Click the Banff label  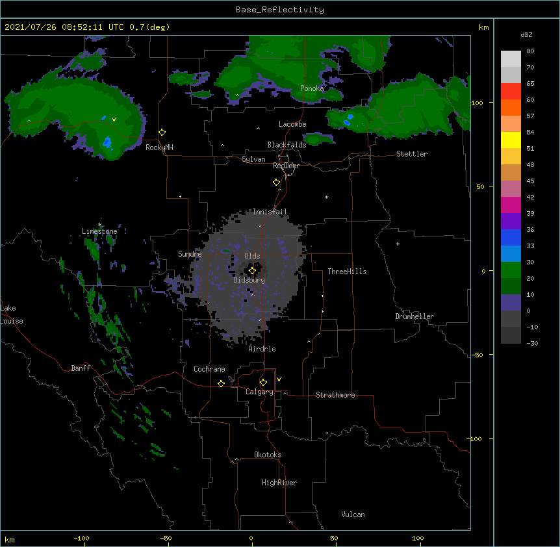click(x=81, y=368)
